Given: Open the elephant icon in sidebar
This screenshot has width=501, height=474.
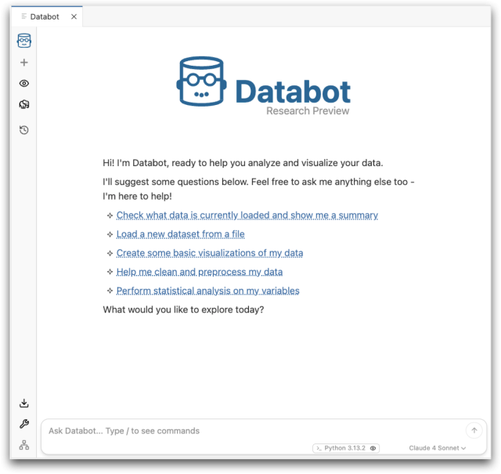Looking at the screenshot, I should [24, 104].
